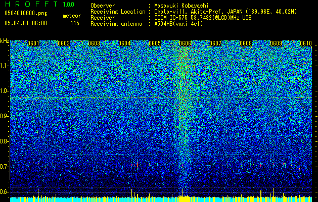This screenshot has height=202, width=318.
Task: Click the 0.8 kHz axis label
Action: [x=5, y=141]
